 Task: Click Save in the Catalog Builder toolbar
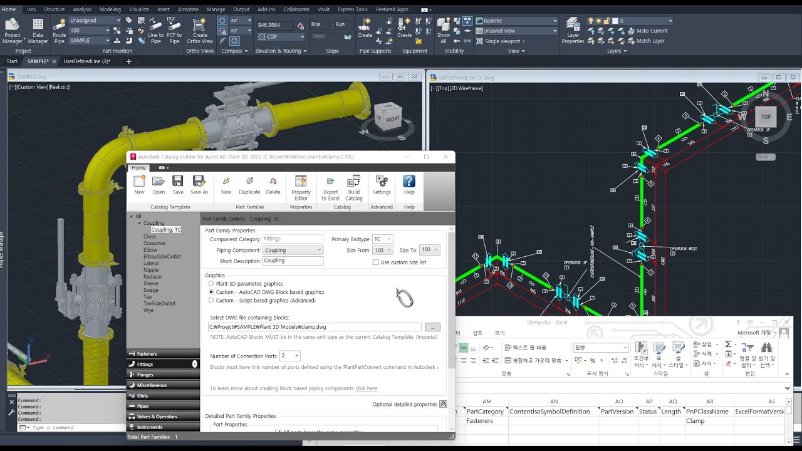178,185
